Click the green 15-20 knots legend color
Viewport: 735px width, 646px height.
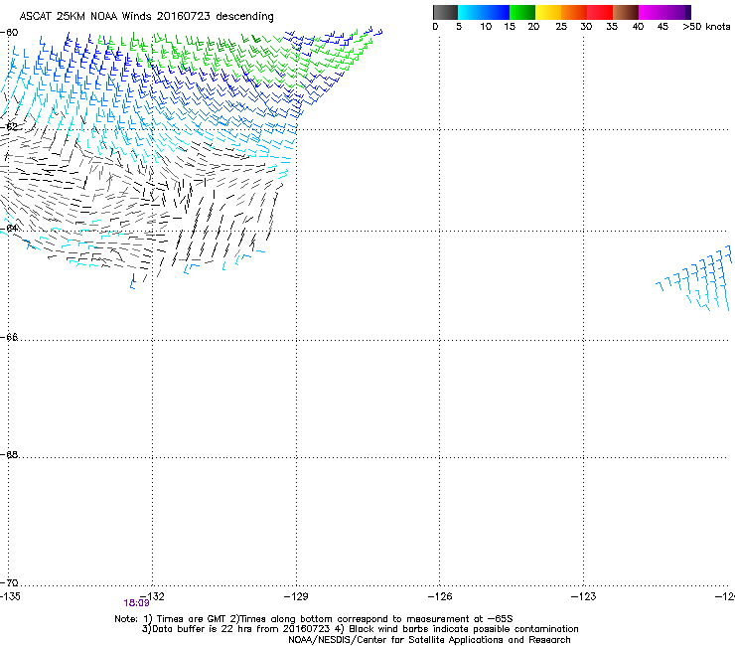[x=522, y=12]
